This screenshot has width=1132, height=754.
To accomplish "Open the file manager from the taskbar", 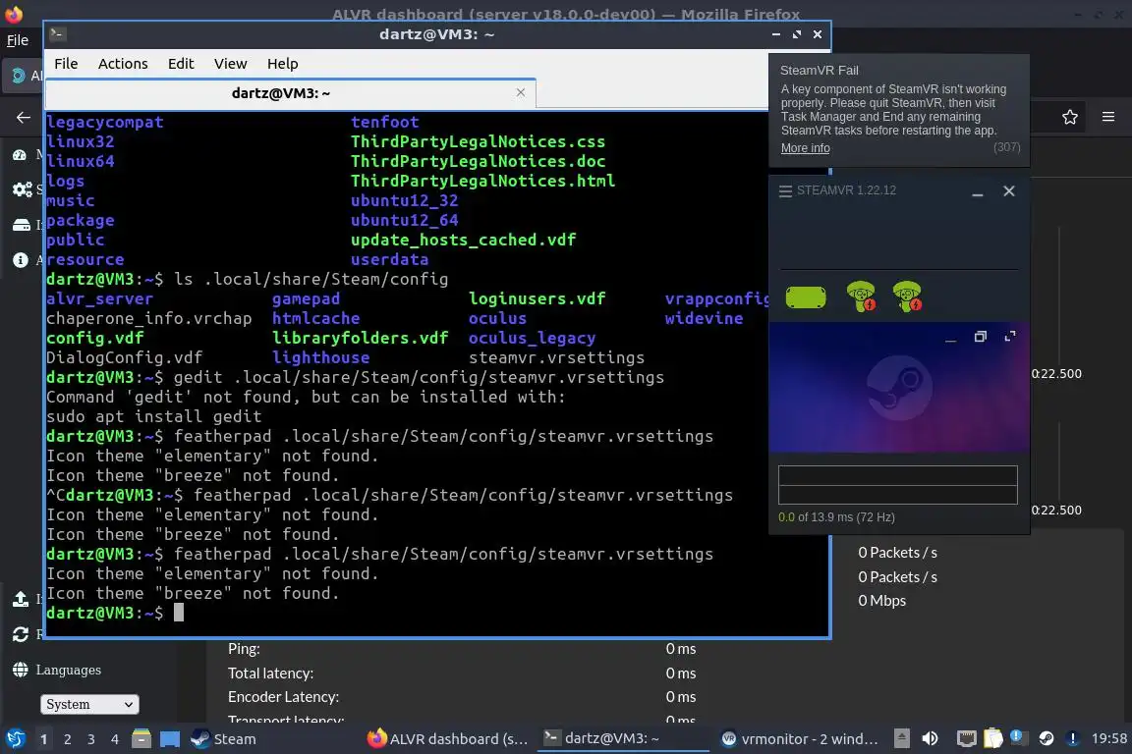I will pos(141,739).
